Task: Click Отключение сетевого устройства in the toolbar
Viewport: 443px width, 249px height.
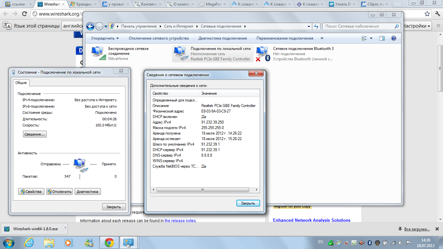Action: 159,38
